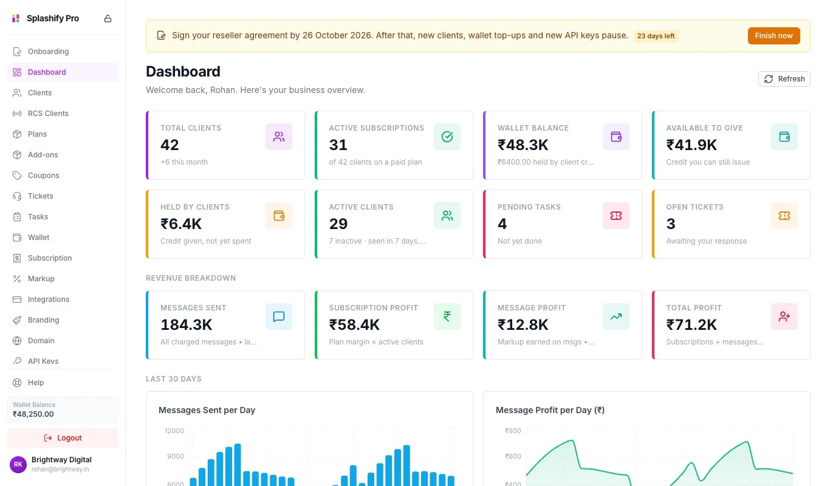The width and height of the screenshot is (830, 486).
Task: Click the document icon in the reseller banner
Action: click(161, 36)
